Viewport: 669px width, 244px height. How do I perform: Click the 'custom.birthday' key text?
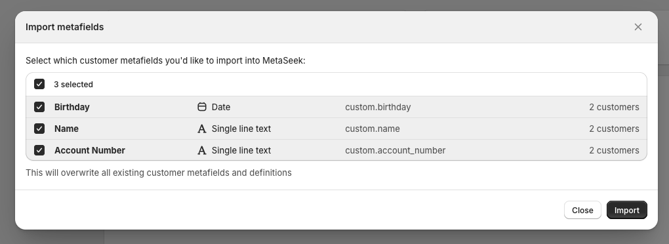378,107
